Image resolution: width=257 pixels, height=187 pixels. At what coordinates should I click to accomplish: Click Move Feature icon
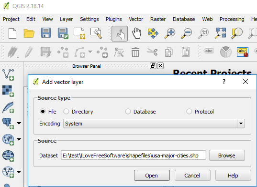pos(102,52)
